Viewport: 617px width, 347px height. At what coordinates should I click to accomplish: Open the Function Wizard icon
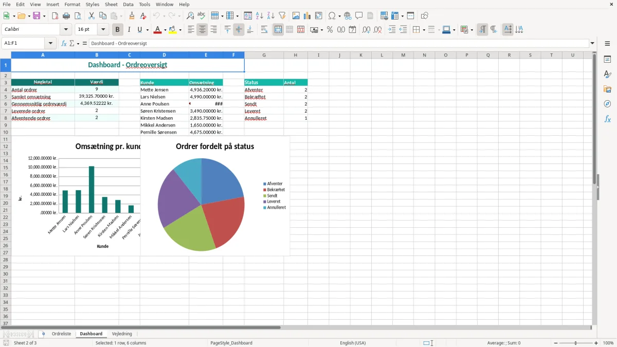click(x=64, y=43)
